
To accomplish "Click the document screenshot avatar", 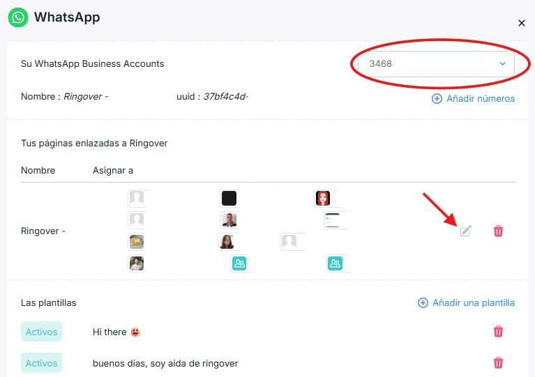I will (x=332, y=220).
